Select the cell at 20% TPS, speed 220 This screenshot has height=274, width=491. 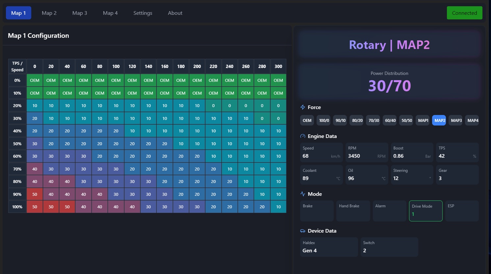click(x=213, y=106)
